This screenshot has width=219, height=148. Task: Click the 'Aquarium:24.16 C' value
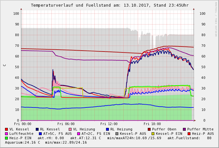point(23,143)
